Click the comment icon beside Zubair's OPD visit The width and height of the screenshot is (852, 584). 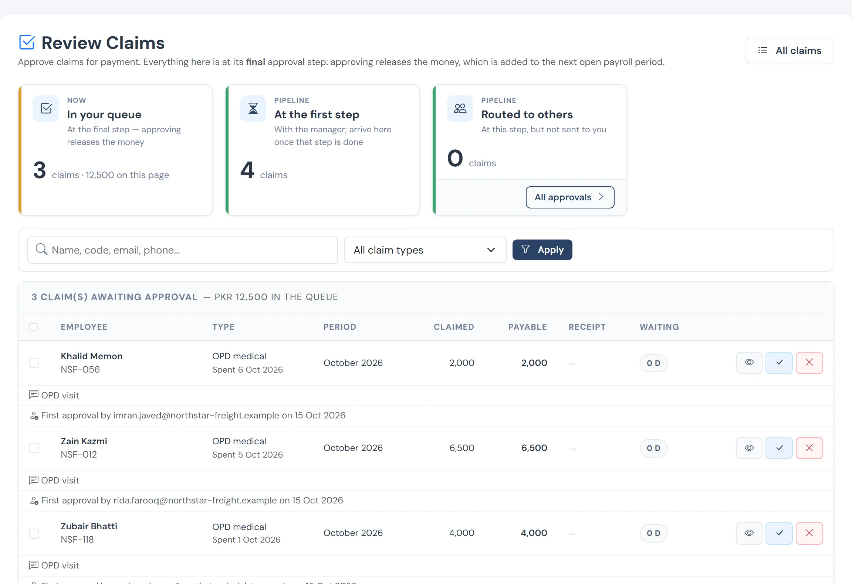click(34, 564)
